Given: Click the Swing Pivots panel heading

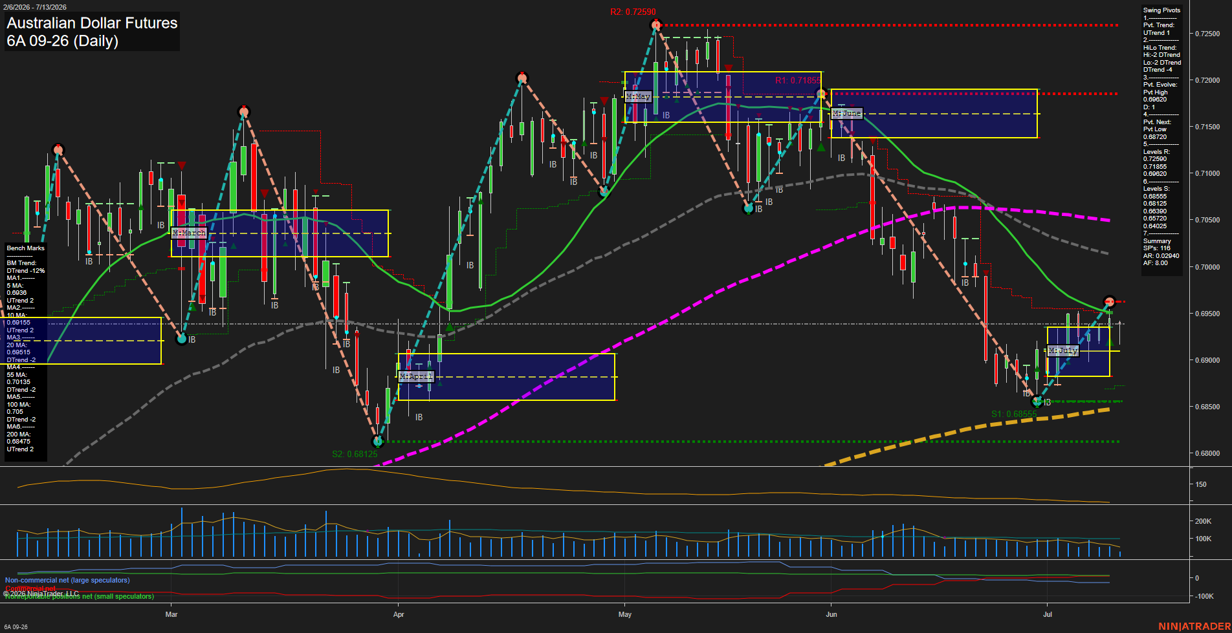Looking at the screenshot, I should click(x=1161, y=10).
